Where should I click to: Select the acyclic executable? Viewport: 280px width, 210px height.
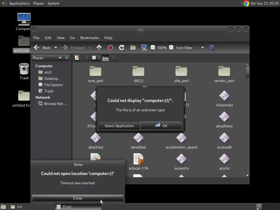pyautogui.click(x=224, y=162)
